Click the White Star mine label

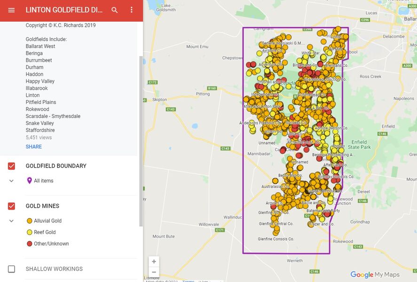[x=310, y=53]
